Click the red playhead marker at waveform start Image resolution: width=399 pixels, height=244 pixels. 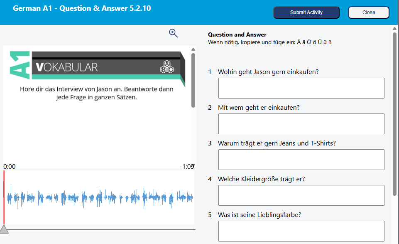coord(4,197)
